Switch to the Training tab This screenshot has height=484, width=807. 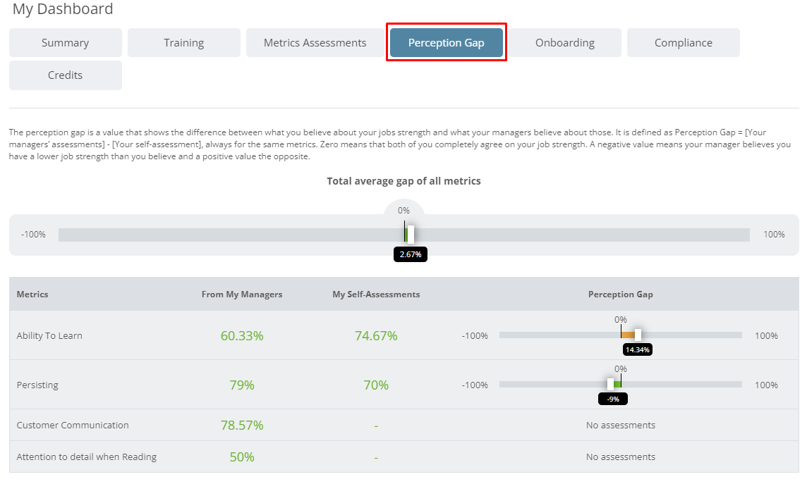183,43
